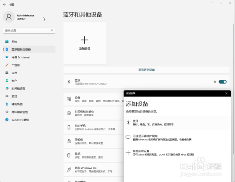
Task: Click the accessibility figure icon
Action: [x=7, y=104]
